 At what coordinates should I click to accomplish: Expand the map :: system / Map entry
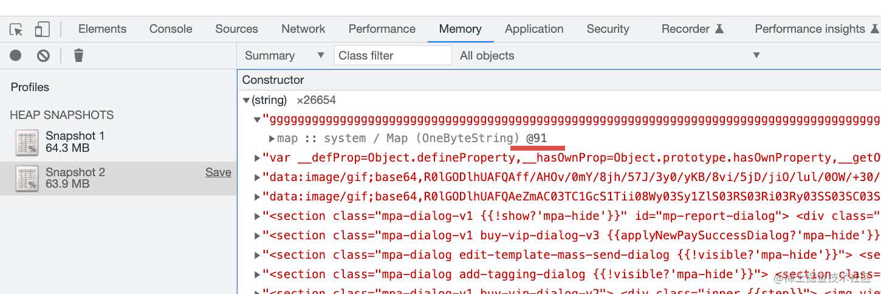pyautogui.click(x=272, y=138)
